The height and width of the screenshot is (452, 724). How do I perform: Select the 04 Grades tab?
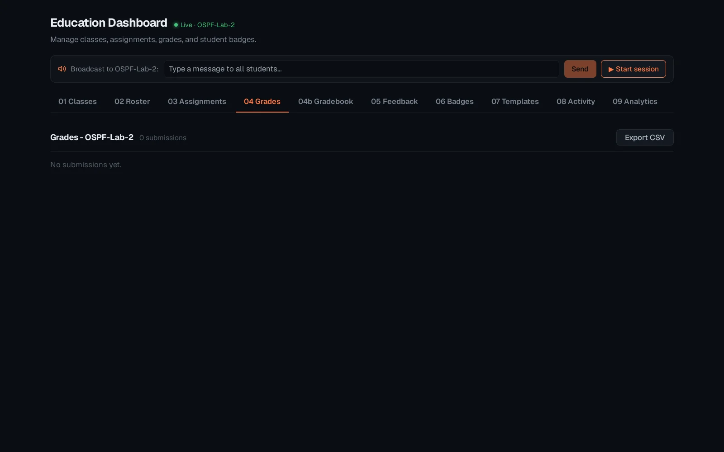tap(262, 101)
